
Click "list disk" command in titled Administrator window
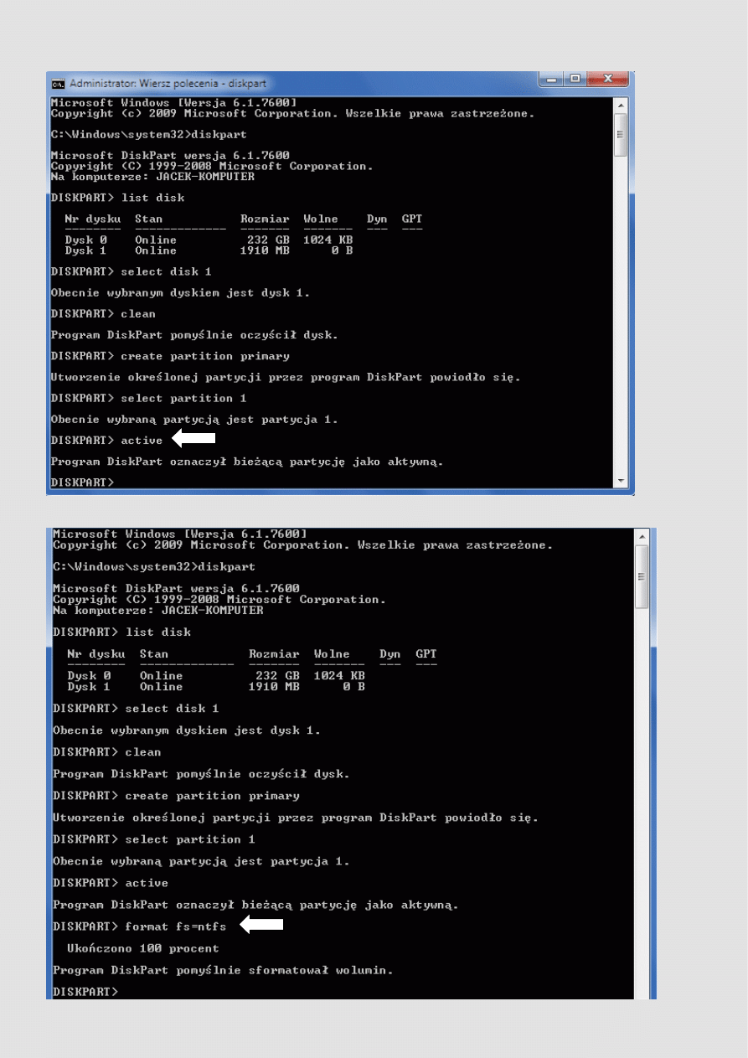pyautogui.click(x=152, y=198)
